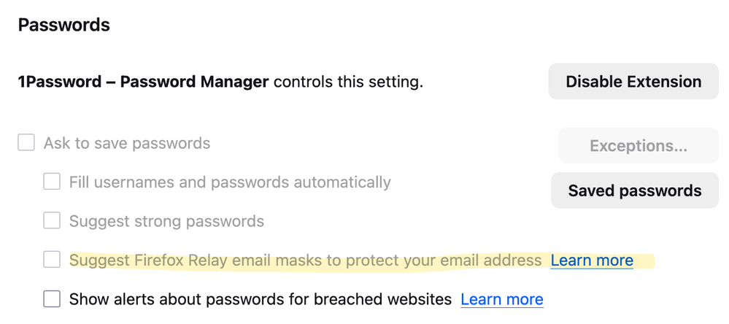This screenshot has width=729, height=324.
Task: Follow Learn more link for breached websites
Action: click(x=502, y=299)
